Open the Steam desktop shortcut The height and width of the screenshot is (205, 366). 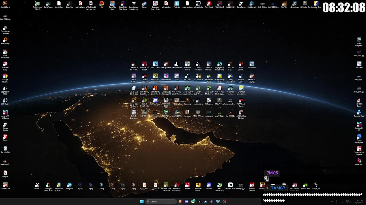(x=144, y=5)
